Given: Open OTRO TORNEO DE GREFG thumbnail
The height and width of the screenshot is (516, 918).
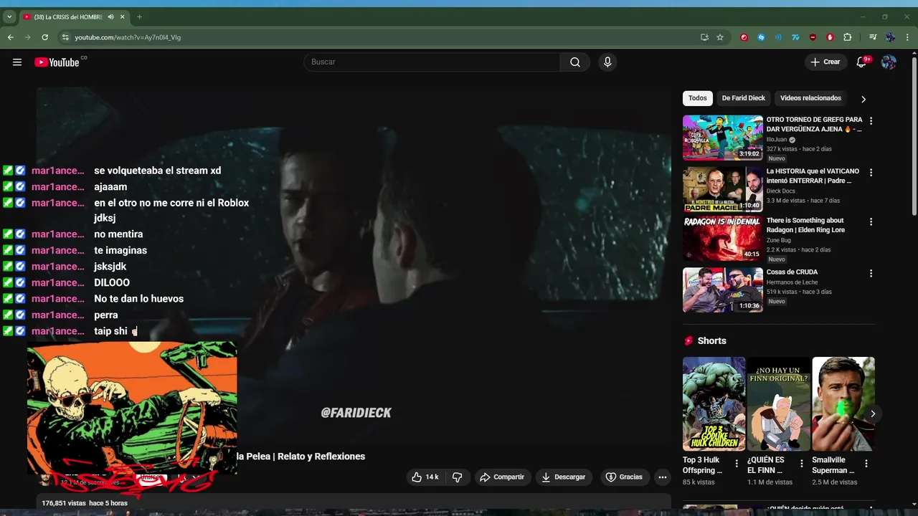Looking at the screenshot, I should (722, 138).
